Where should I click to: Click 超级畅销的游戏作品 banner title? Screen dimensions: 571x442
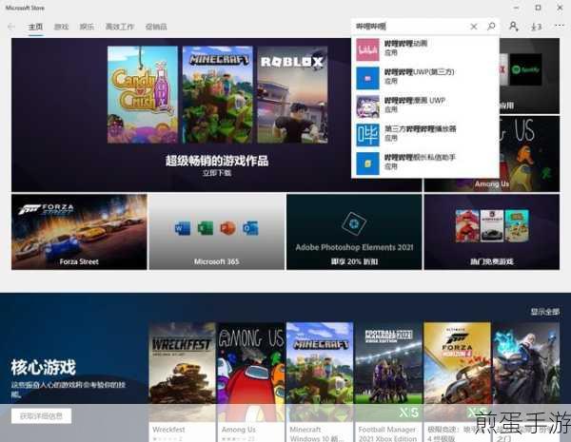tap(217, 161)
